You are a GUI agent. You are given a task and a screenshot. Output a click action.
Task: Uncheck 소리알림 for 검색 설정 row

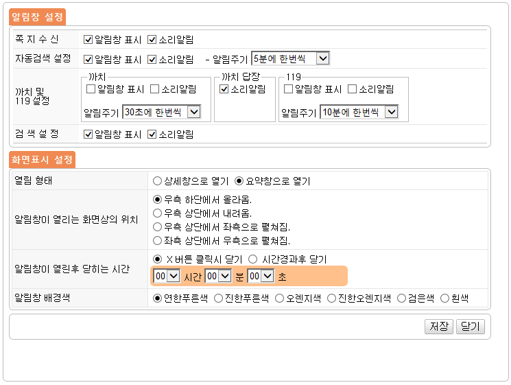[152, 134]
